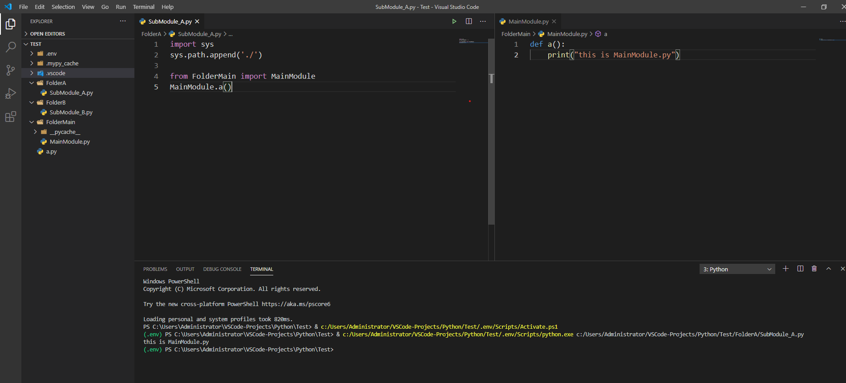Open SubModule_B.py from the explorer

(71, 112)
